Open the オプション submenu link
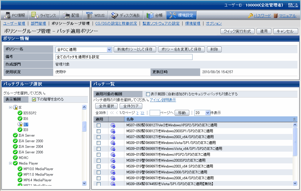The height and width of the screenshot is (191, 301). point(214,24)
